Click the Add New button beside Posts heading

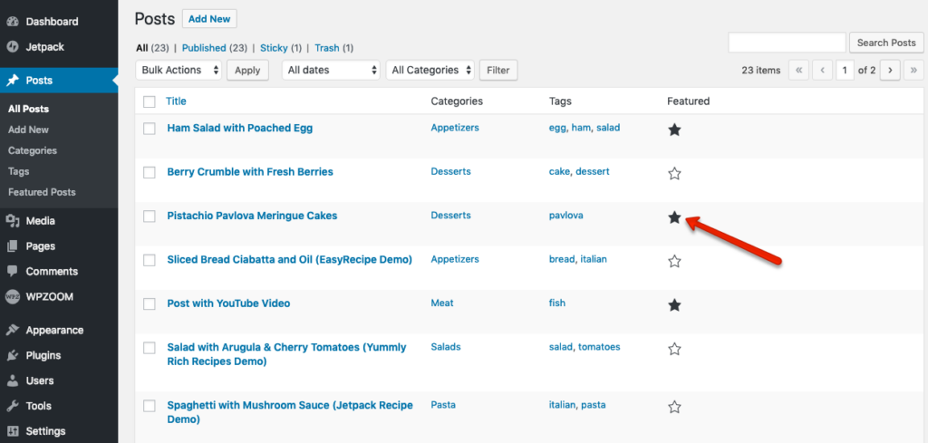[x=209, y=19]
